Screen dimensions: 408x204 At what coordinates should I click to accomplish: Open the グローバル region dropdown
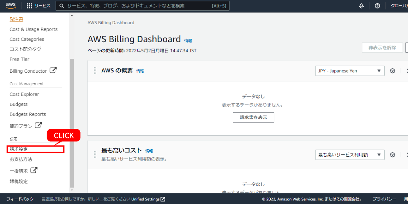point(400,6)
